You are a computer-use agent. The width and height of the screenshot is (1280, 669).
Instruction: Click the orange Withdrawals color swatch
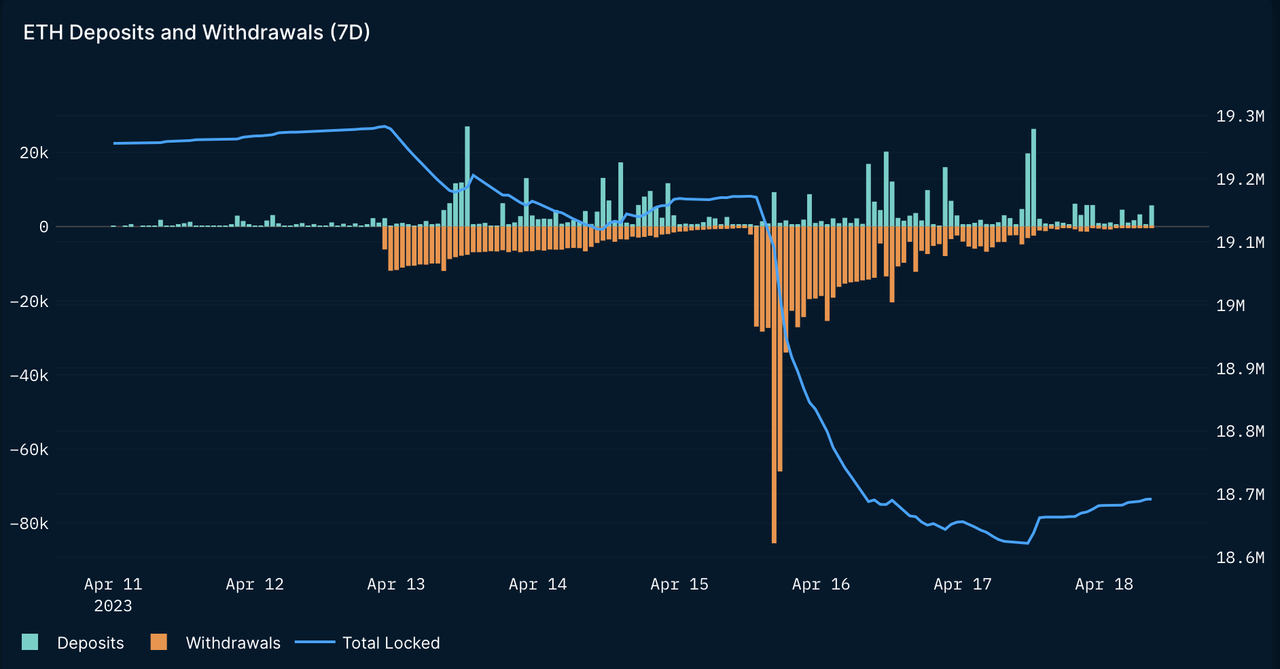159,642
